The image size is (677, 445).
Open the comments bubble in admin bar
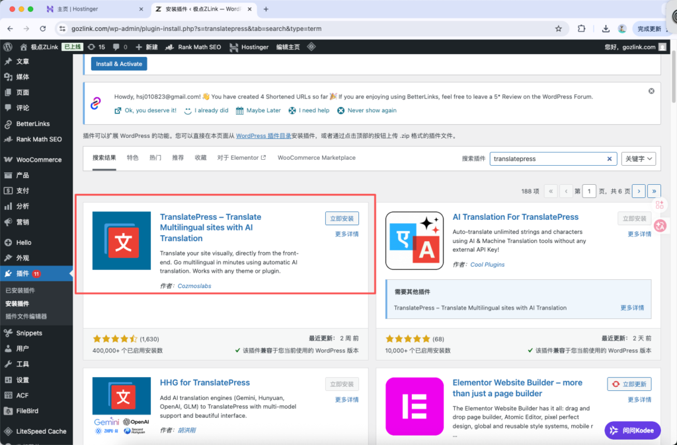(120, 47)
